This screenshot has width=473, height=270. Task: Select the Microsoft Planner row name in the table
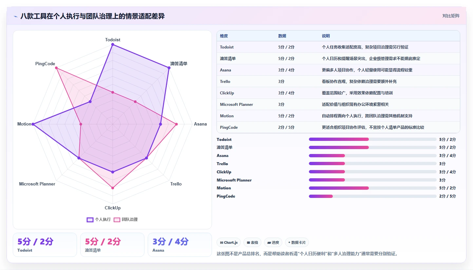pyautogui.click(x=236, y=105)
